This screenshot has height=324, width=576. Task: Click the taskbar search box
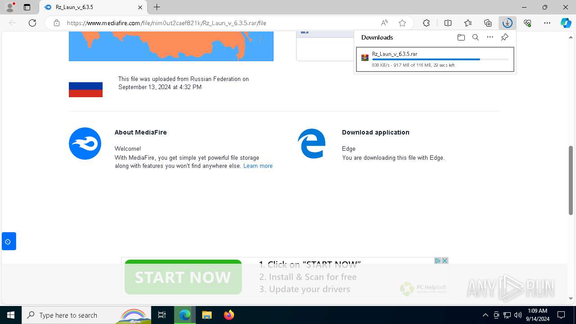pyautogui.click(x=86, y=315)
